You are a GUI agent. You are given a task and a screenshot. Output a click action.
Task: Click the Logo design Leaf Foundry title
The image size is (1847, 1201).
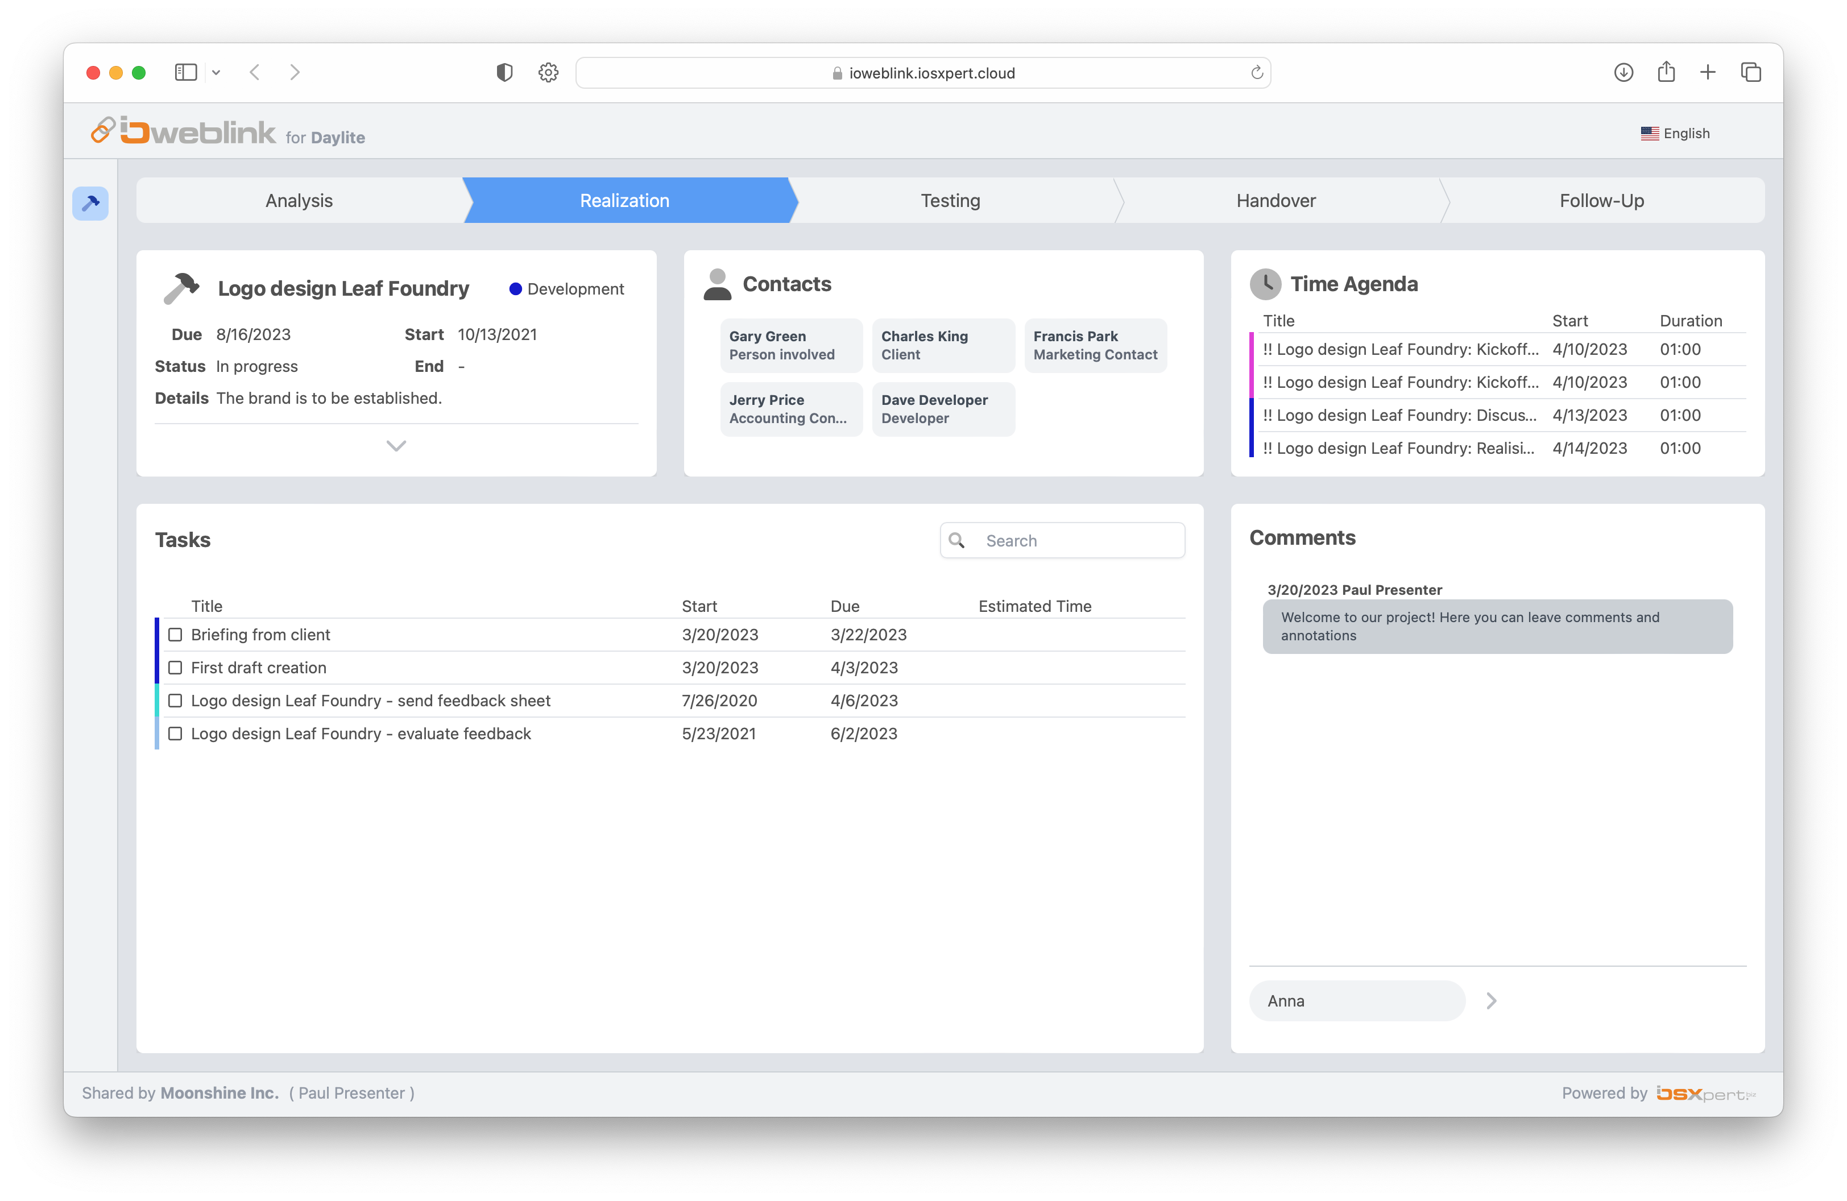pos(343,289)
